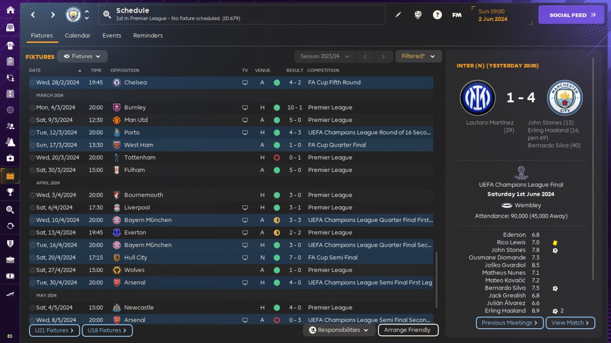Open the Transfers arrows sidebar icon

point(10,226)
